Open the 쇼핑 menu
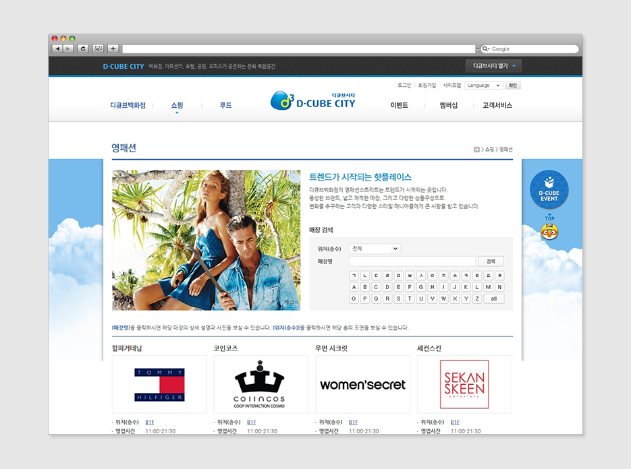 point(177,105)
